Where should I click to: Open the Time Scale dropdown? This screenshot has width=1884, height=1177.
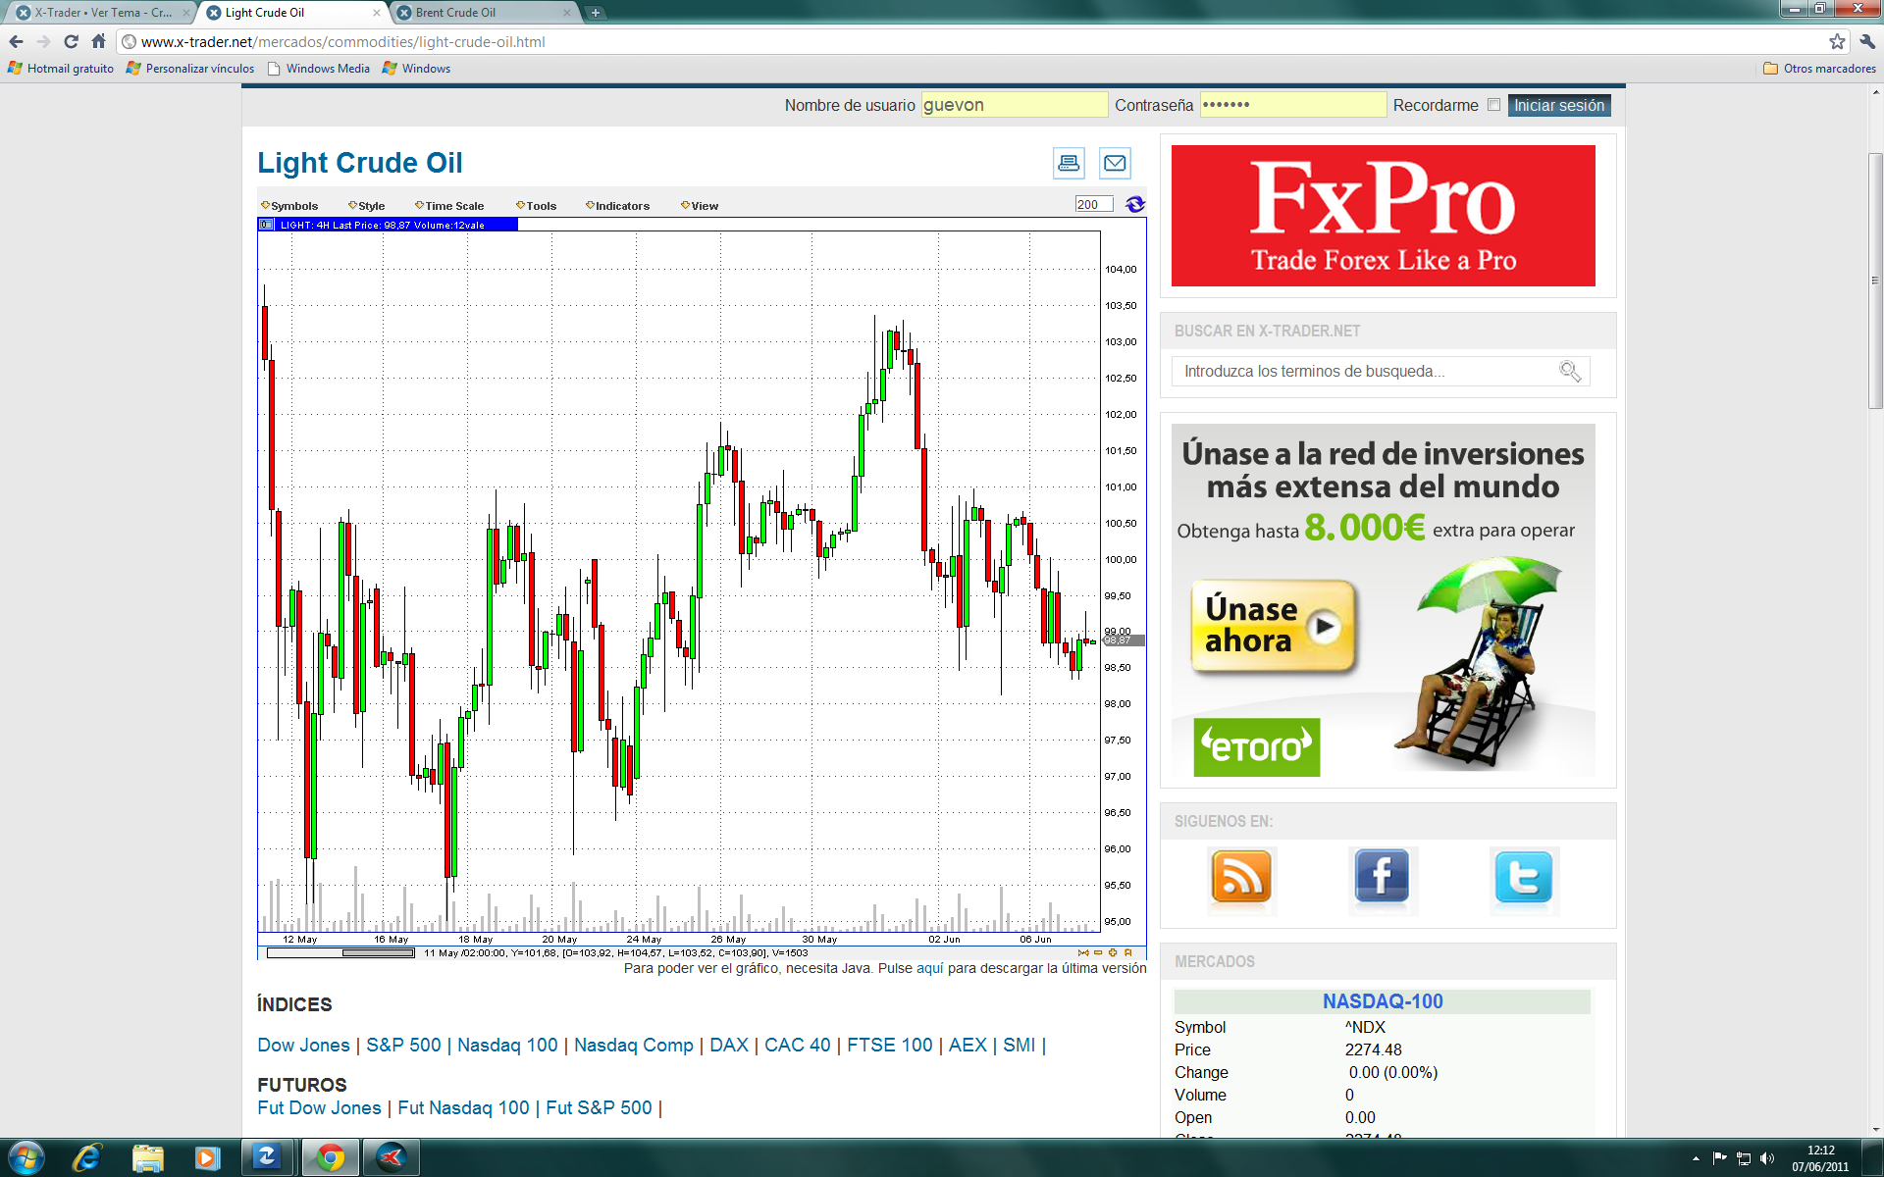click(450, 206)
